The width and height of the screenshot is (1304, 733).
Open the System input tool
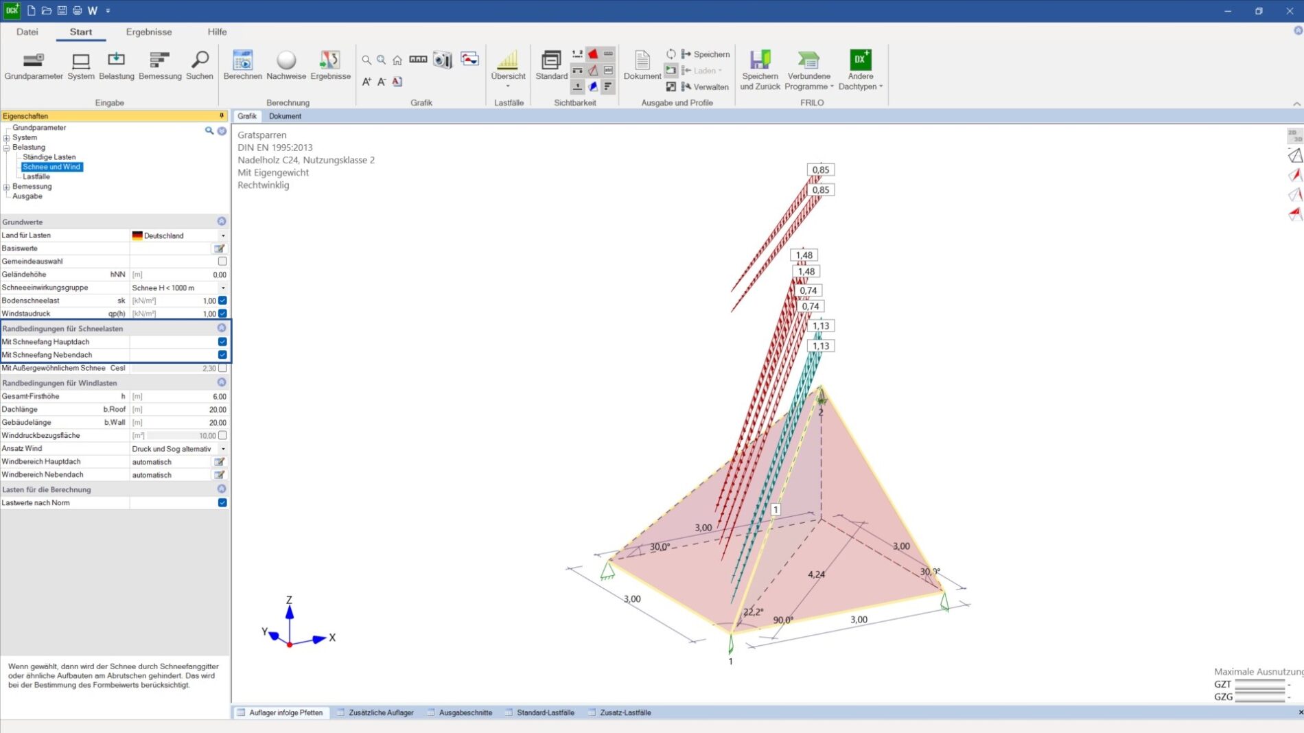pos(81,66)
